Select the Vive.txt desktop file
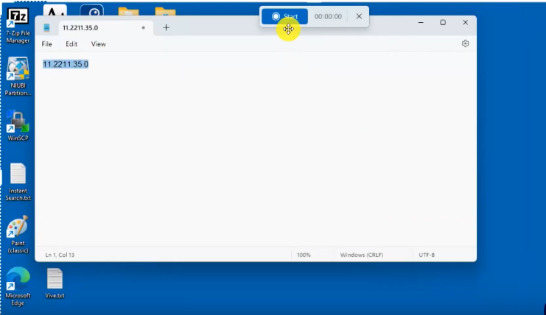 55,283
